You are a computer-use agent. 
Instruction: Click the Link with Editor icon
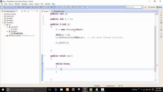pyautogui.click(x=25, y=11)
